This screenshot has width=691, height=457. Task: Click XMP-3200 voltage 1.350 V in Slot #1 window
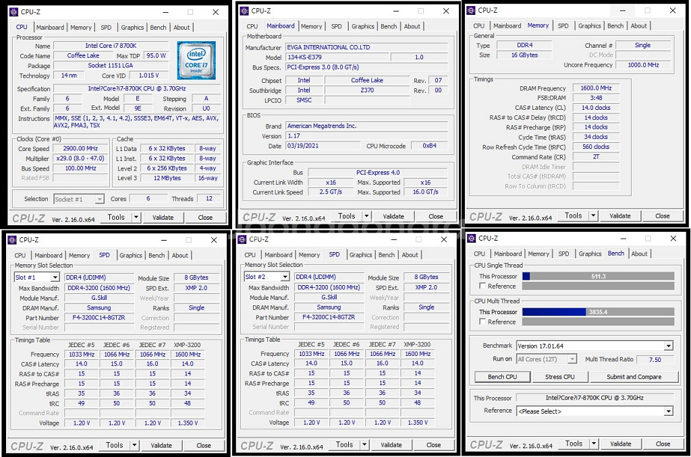(x=188, y=423)
